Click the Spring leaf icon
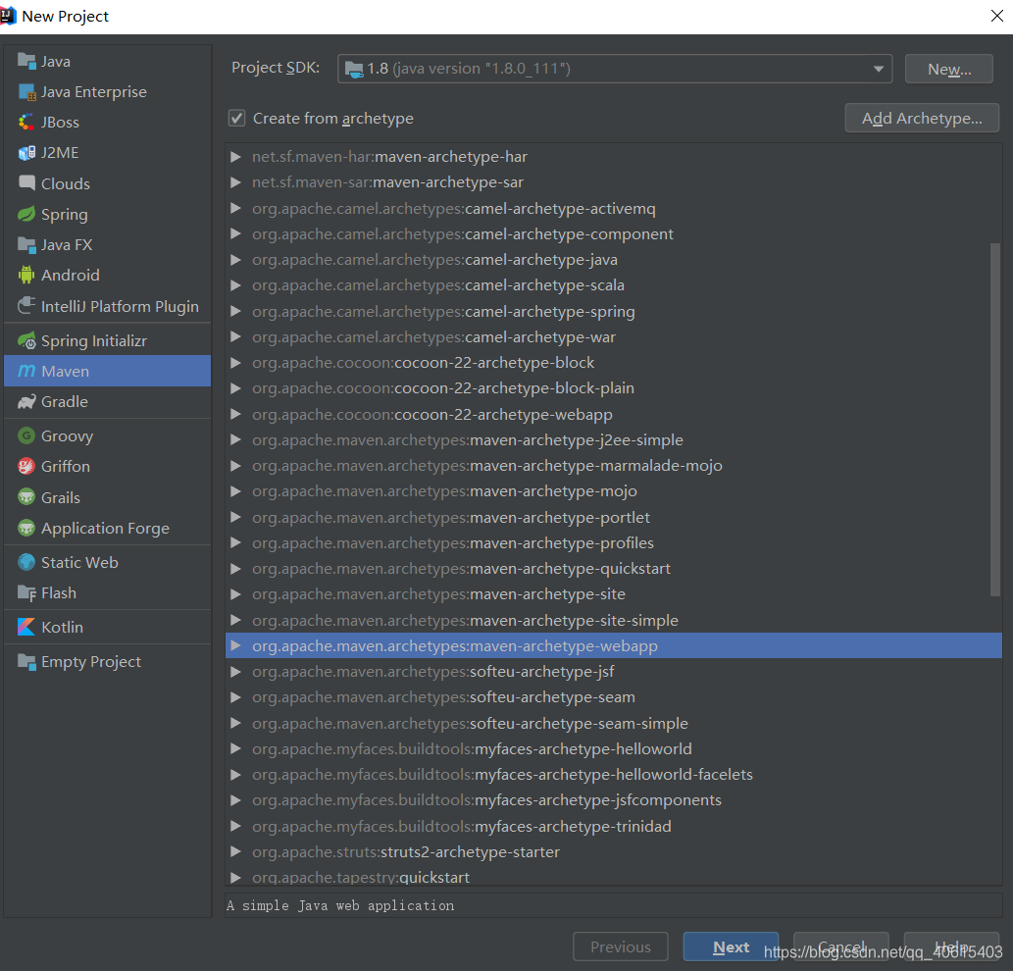Image resolution: width=1013 pixels, height=971 pixels. (26, 215)
